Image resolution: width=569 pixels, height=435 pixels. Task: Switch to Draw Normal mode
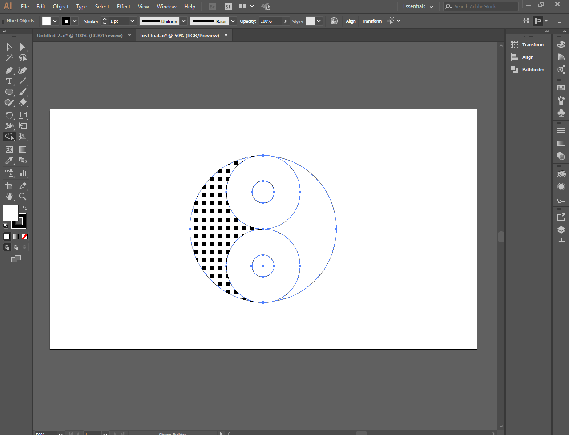point(7,247)
